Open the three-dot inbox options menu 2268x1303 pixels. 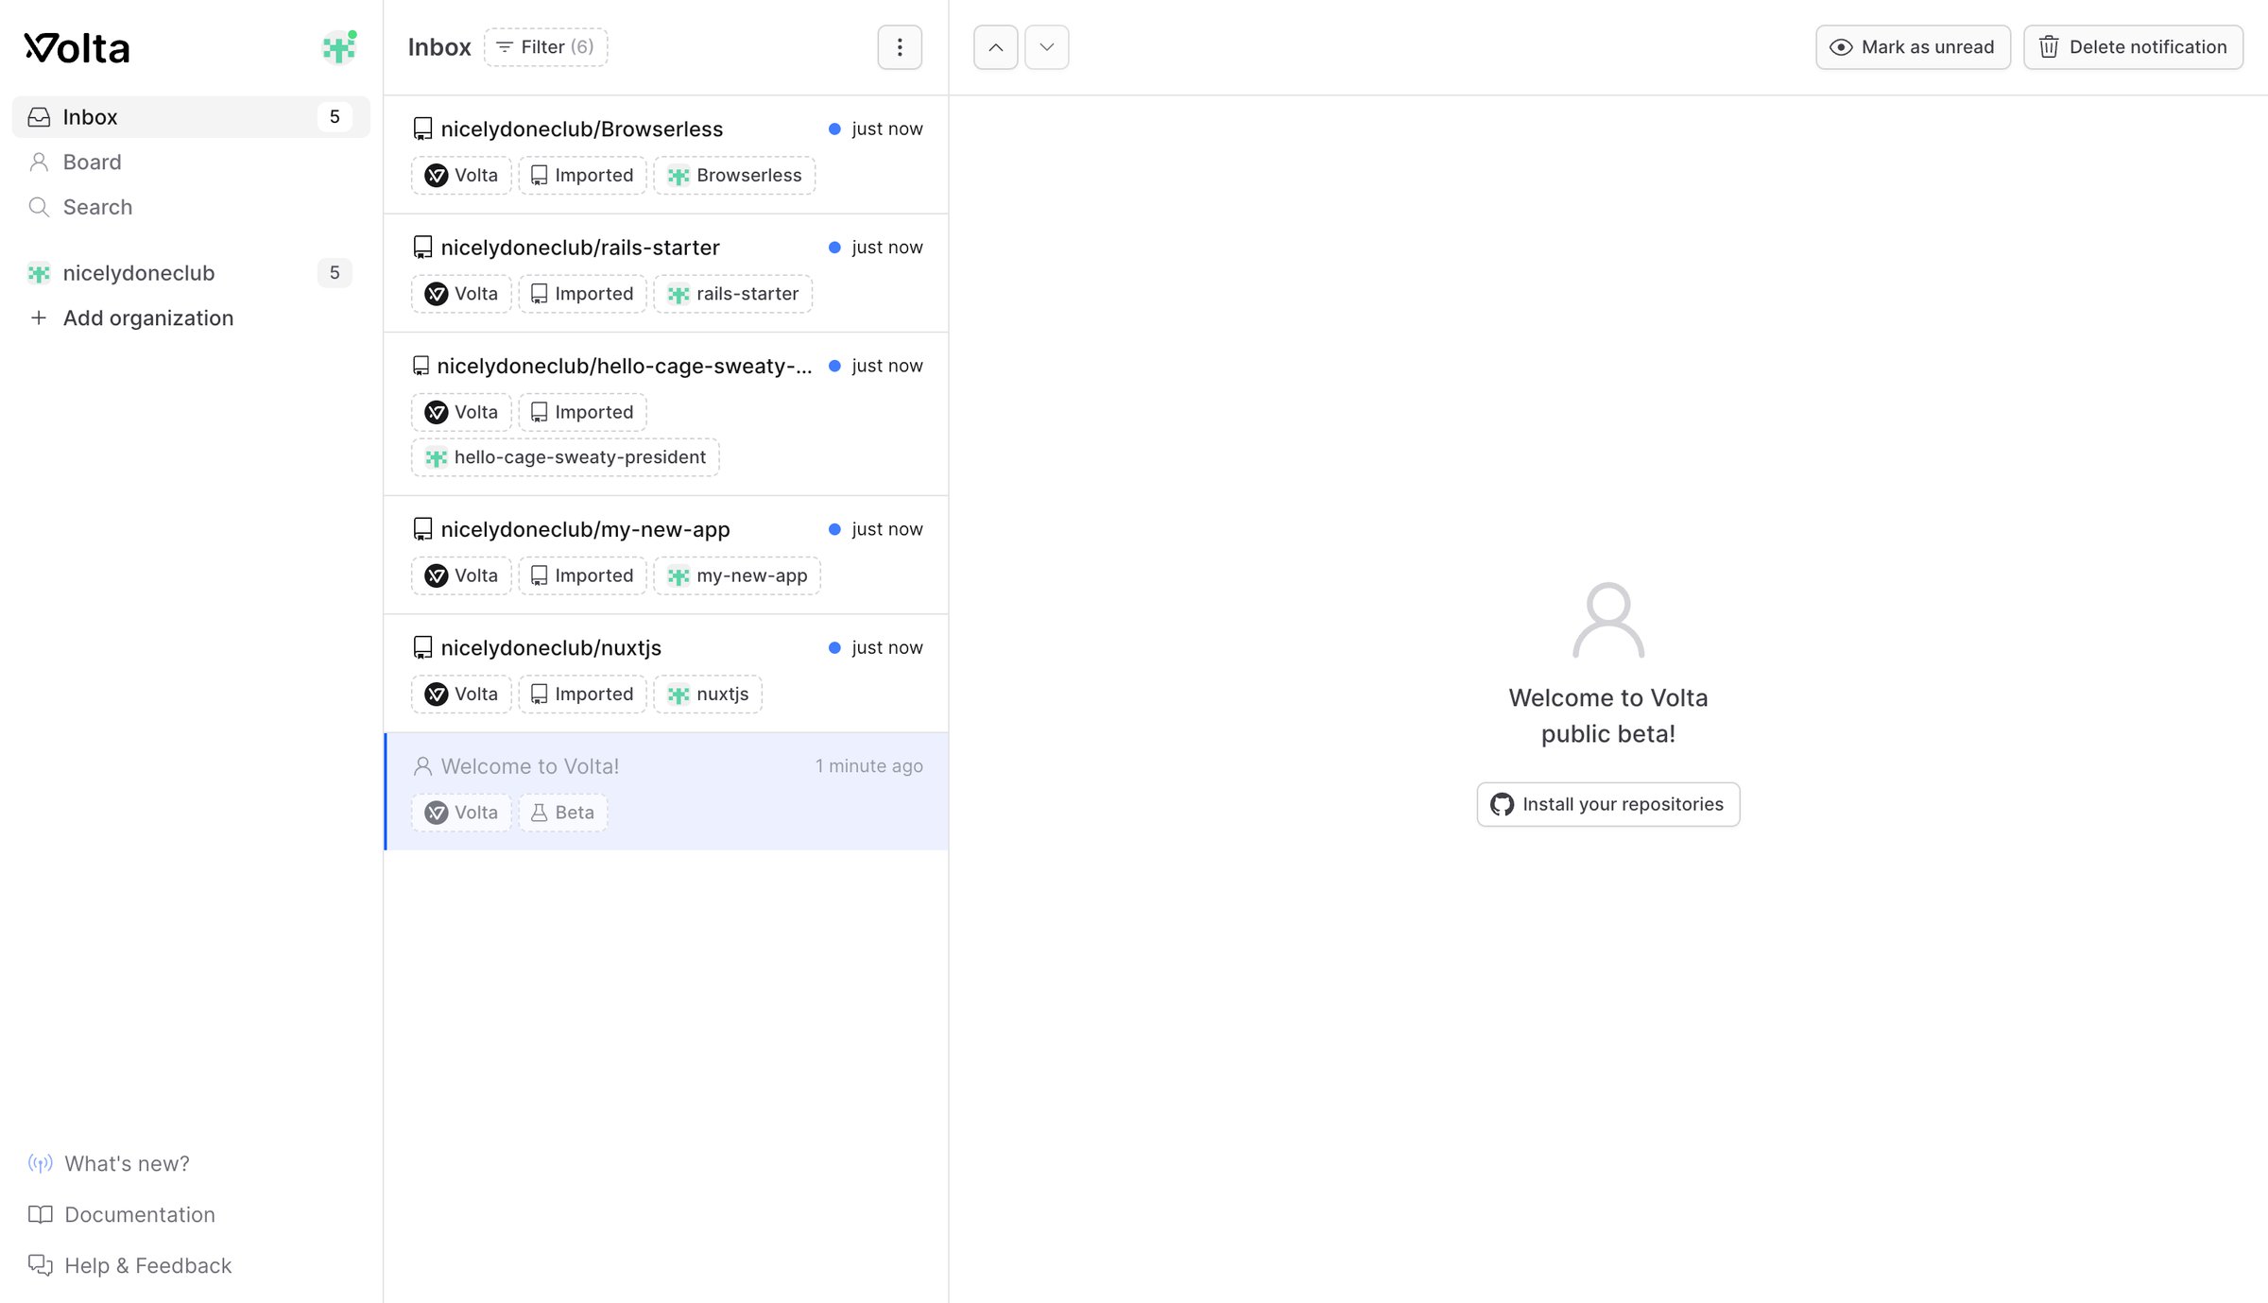[x=900, y=47]
